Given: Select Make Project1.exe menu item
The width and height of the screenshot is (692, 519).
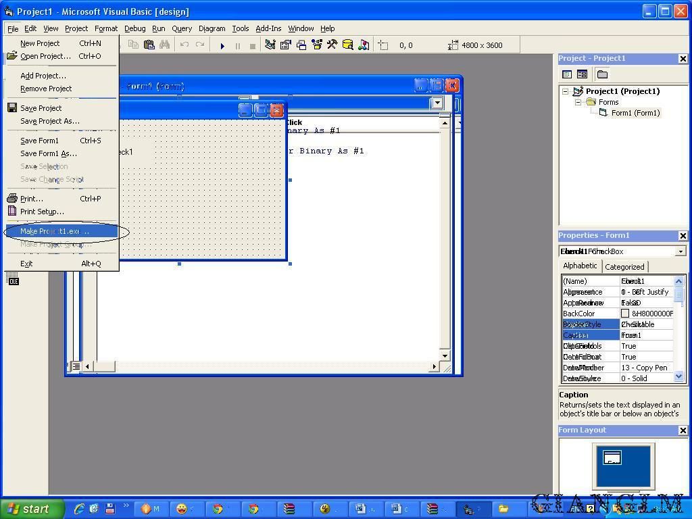Looking at the screenshot, I should [54, 231].
